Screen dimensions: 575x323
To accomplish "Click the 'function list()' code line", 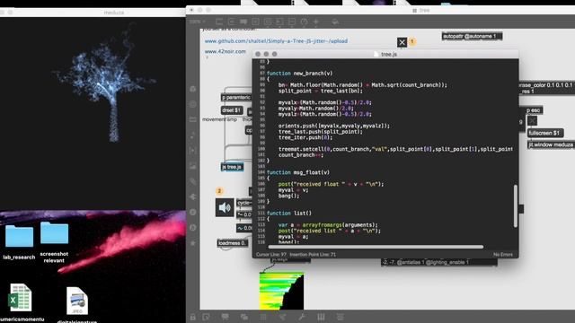I will (x=289, y=214).
